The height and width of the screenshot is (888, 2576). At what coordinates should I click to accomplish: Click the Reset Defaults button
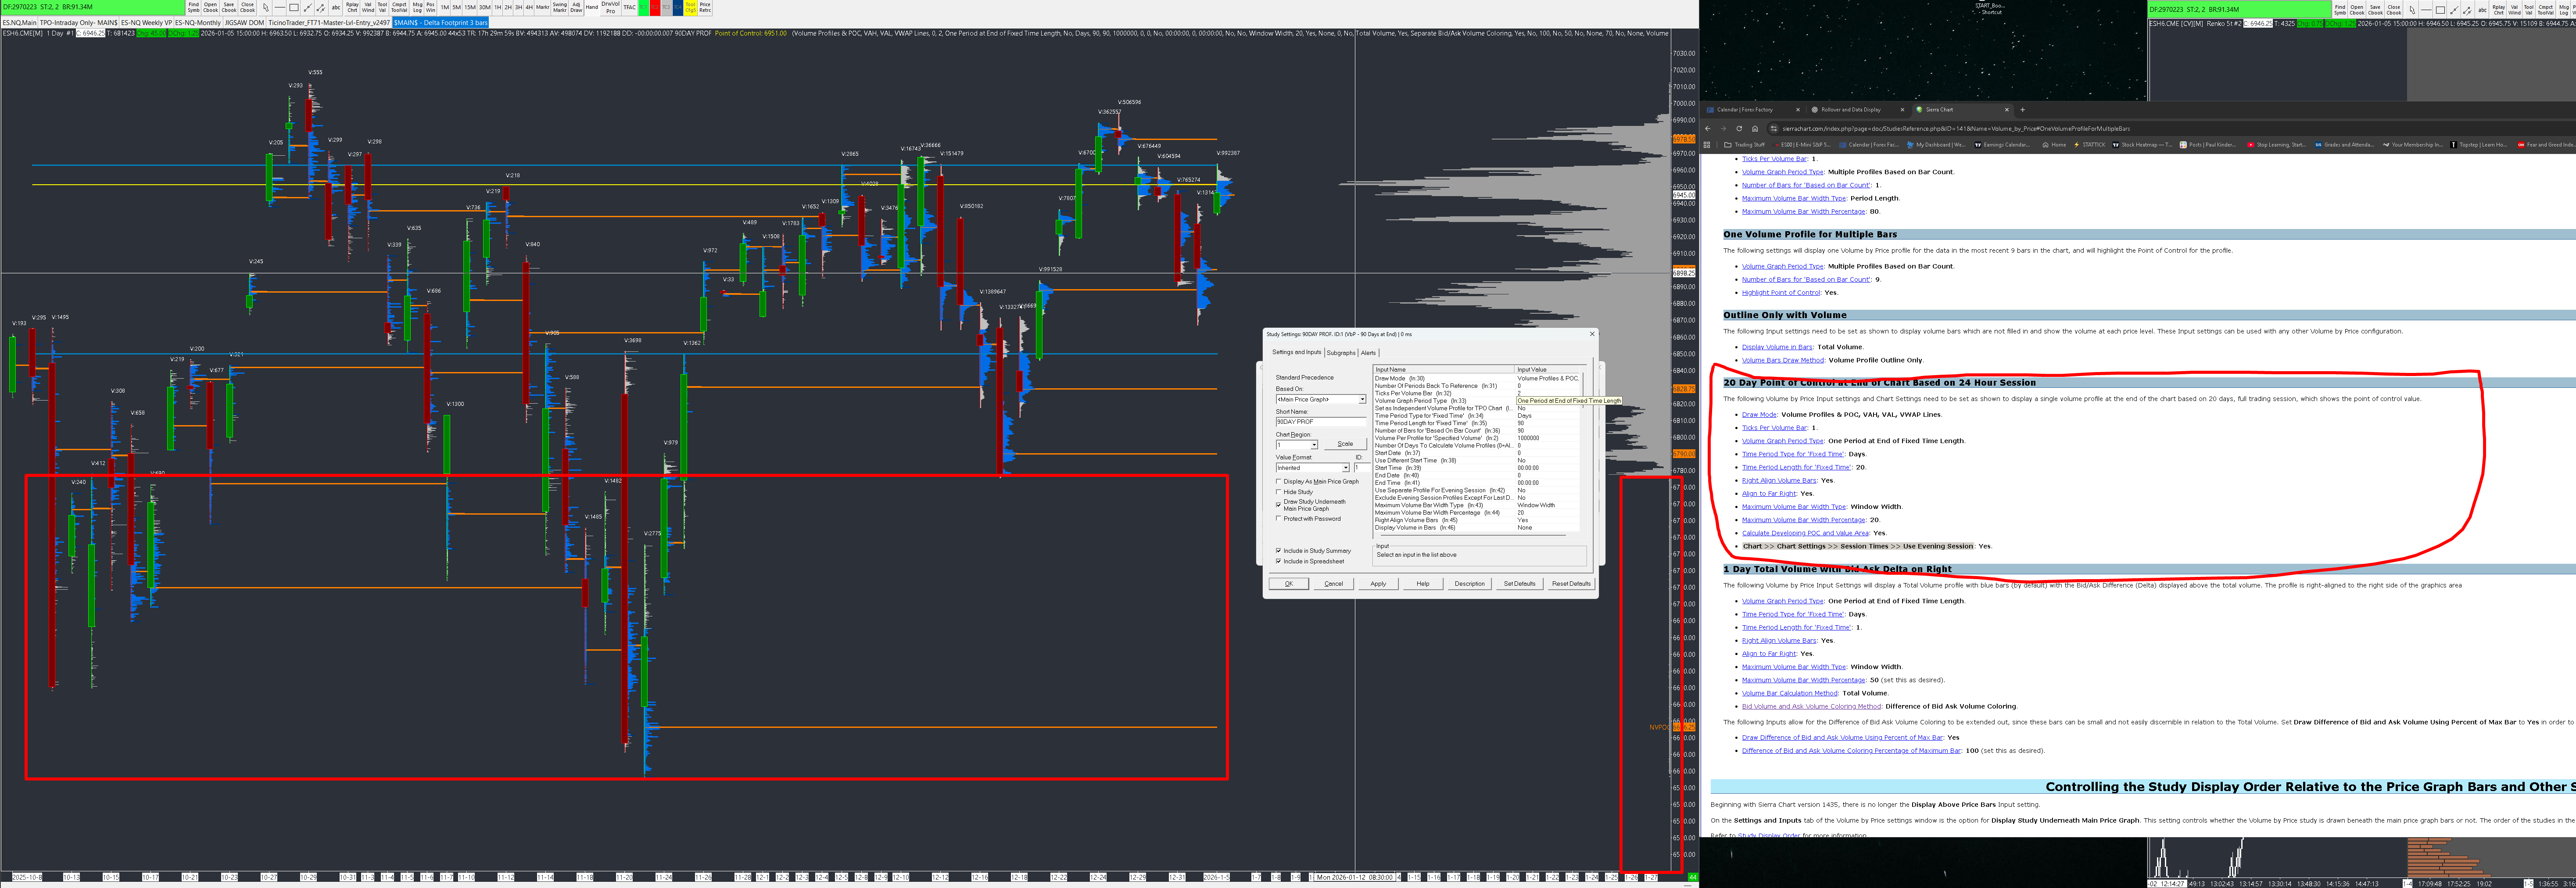(1571, 584)
